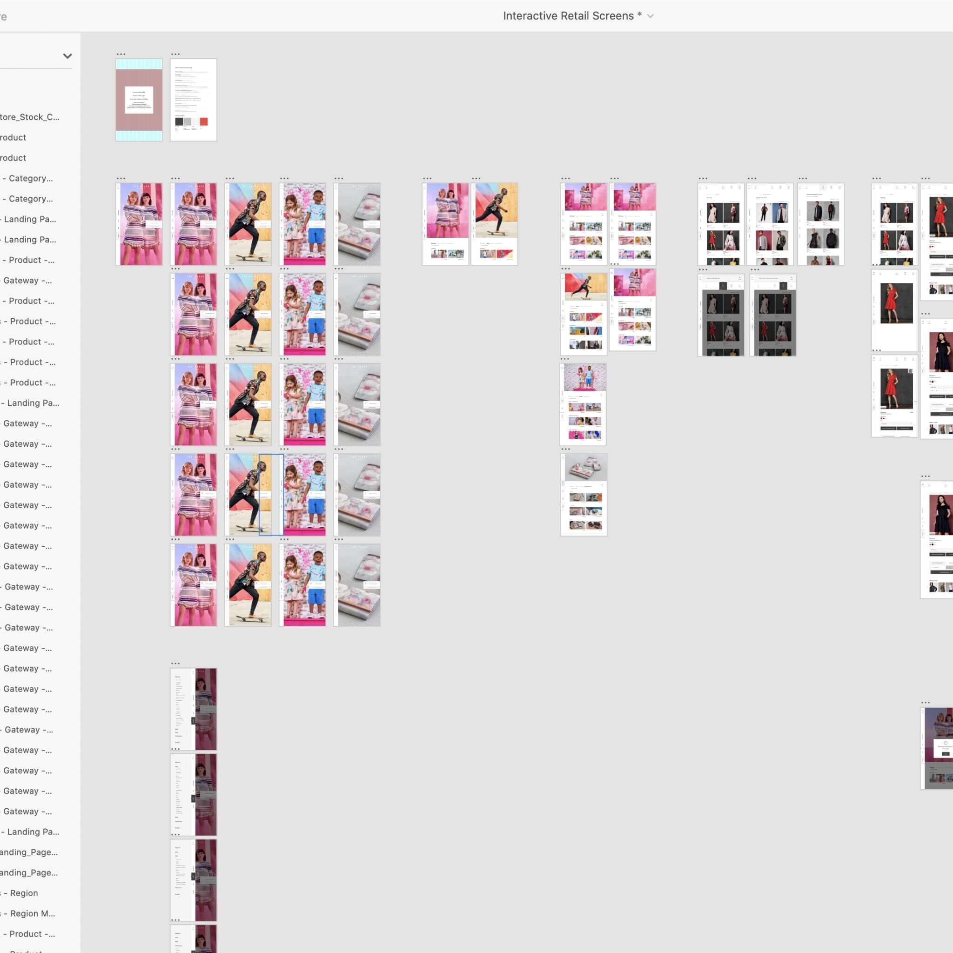Open ellipsis menu above the clock popup artboard
This screenshot has width=953, height=953.
coord(926,702)
